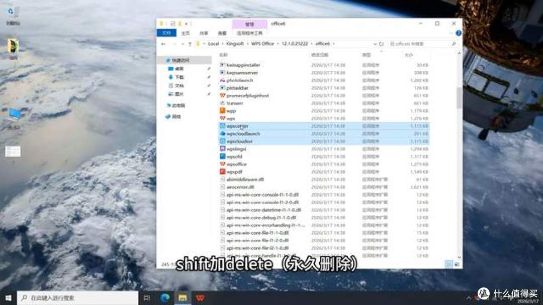Open Task View on the taskbar

pos(147,298)
